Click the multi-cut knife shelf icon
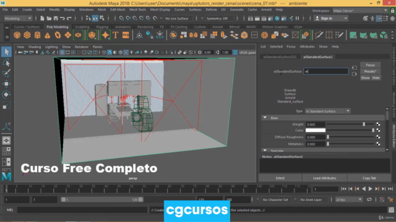This screenshot has height=222, width=396. (319, 35)
